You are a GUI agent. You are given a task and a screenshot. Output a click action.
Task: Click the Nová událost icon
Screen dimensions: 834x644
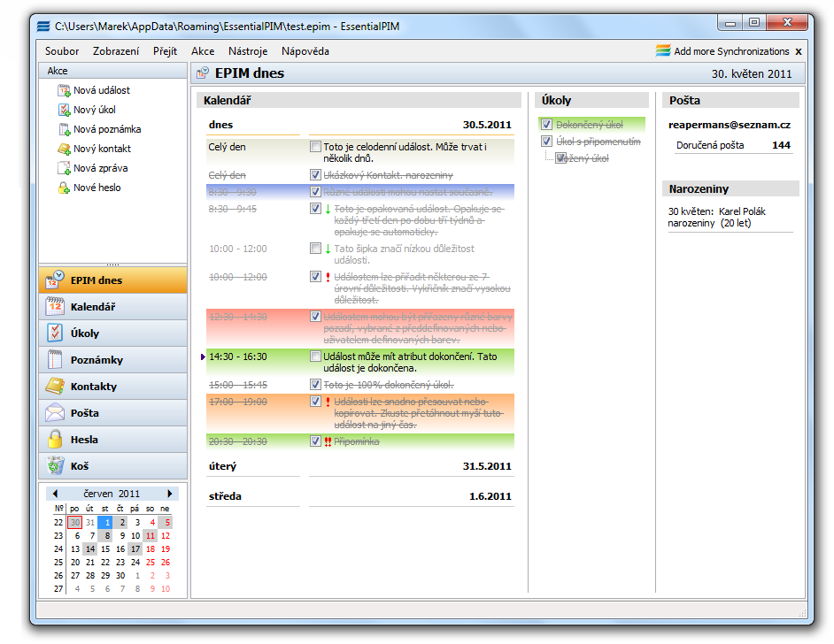click(x=64, y=90)
